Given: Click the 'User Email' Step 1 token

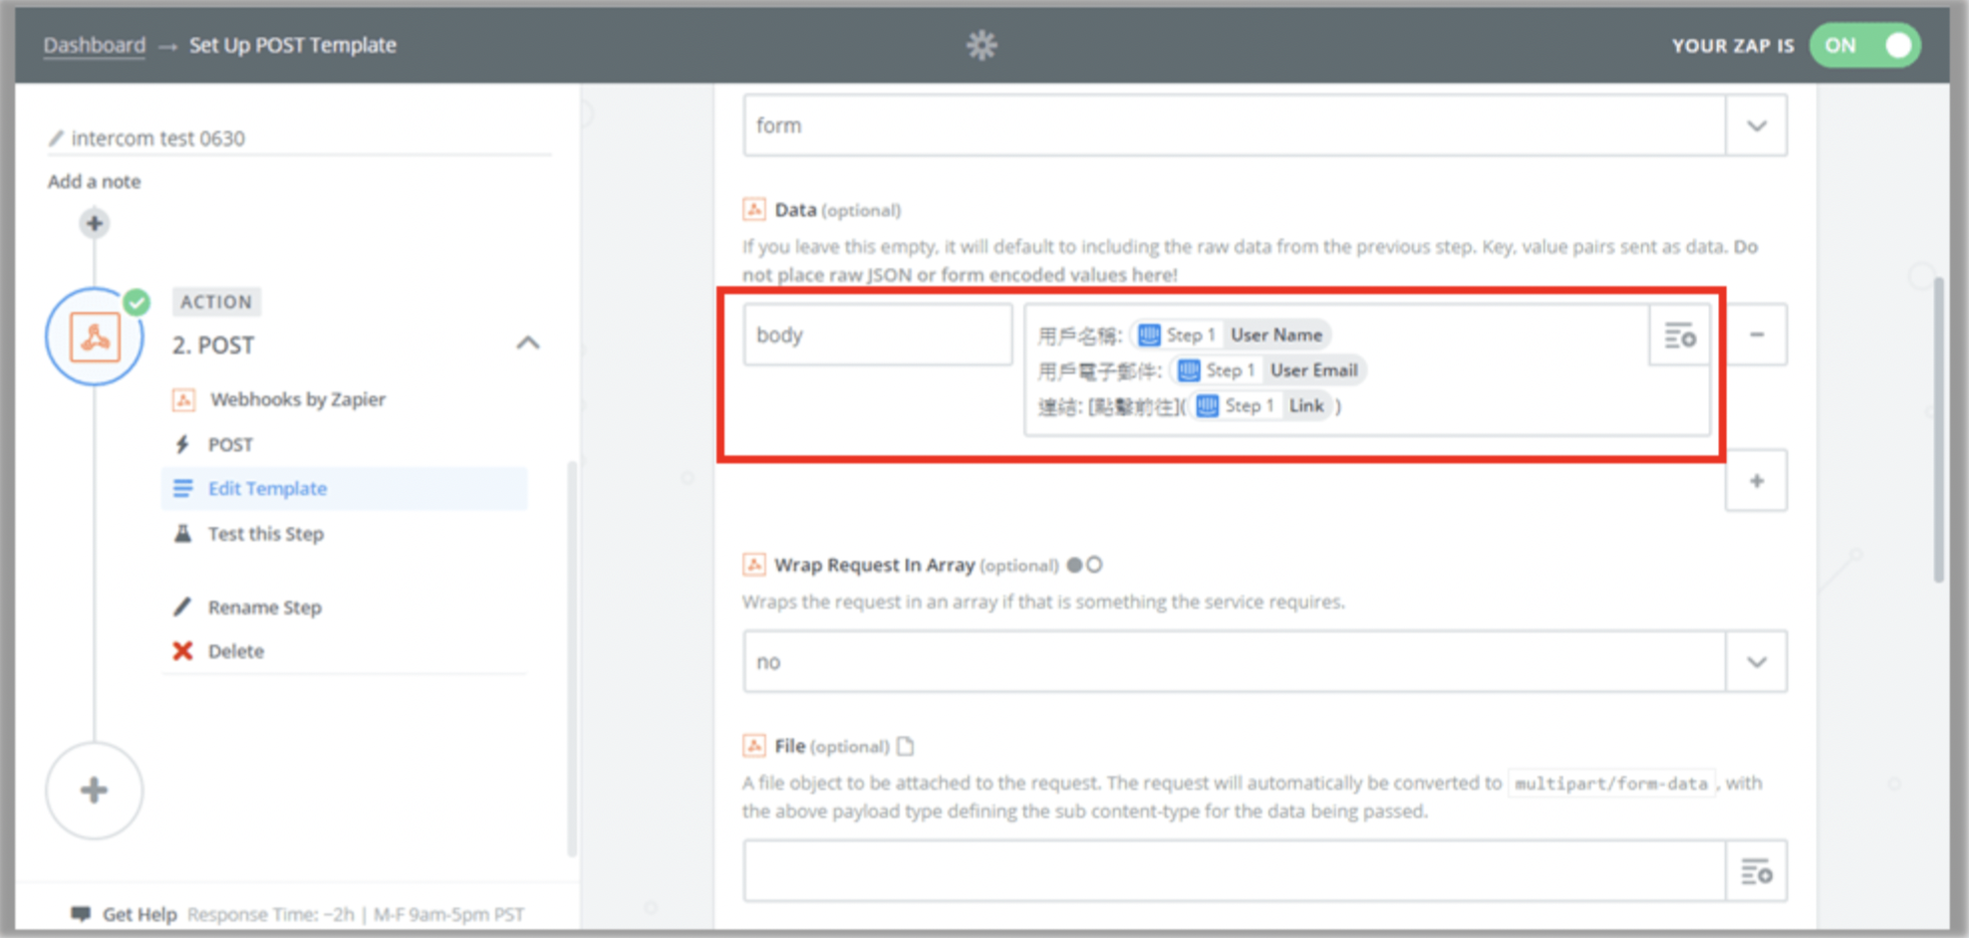Looking at the screenshot, I should pyautogui.click(x=1269, y=370).
